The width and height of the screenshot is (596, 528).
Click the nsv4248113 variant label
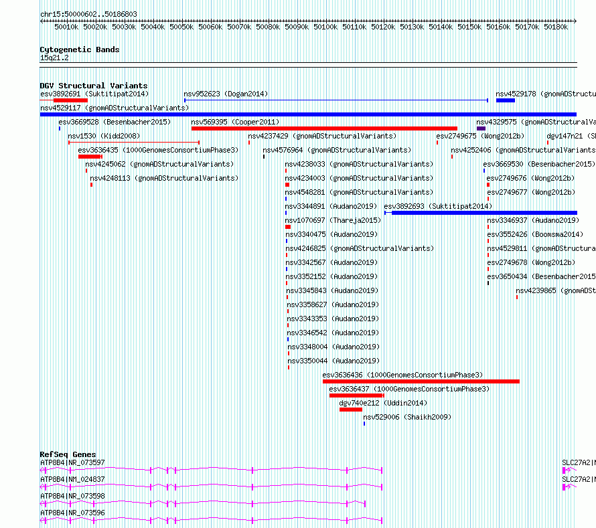(164, 178)
